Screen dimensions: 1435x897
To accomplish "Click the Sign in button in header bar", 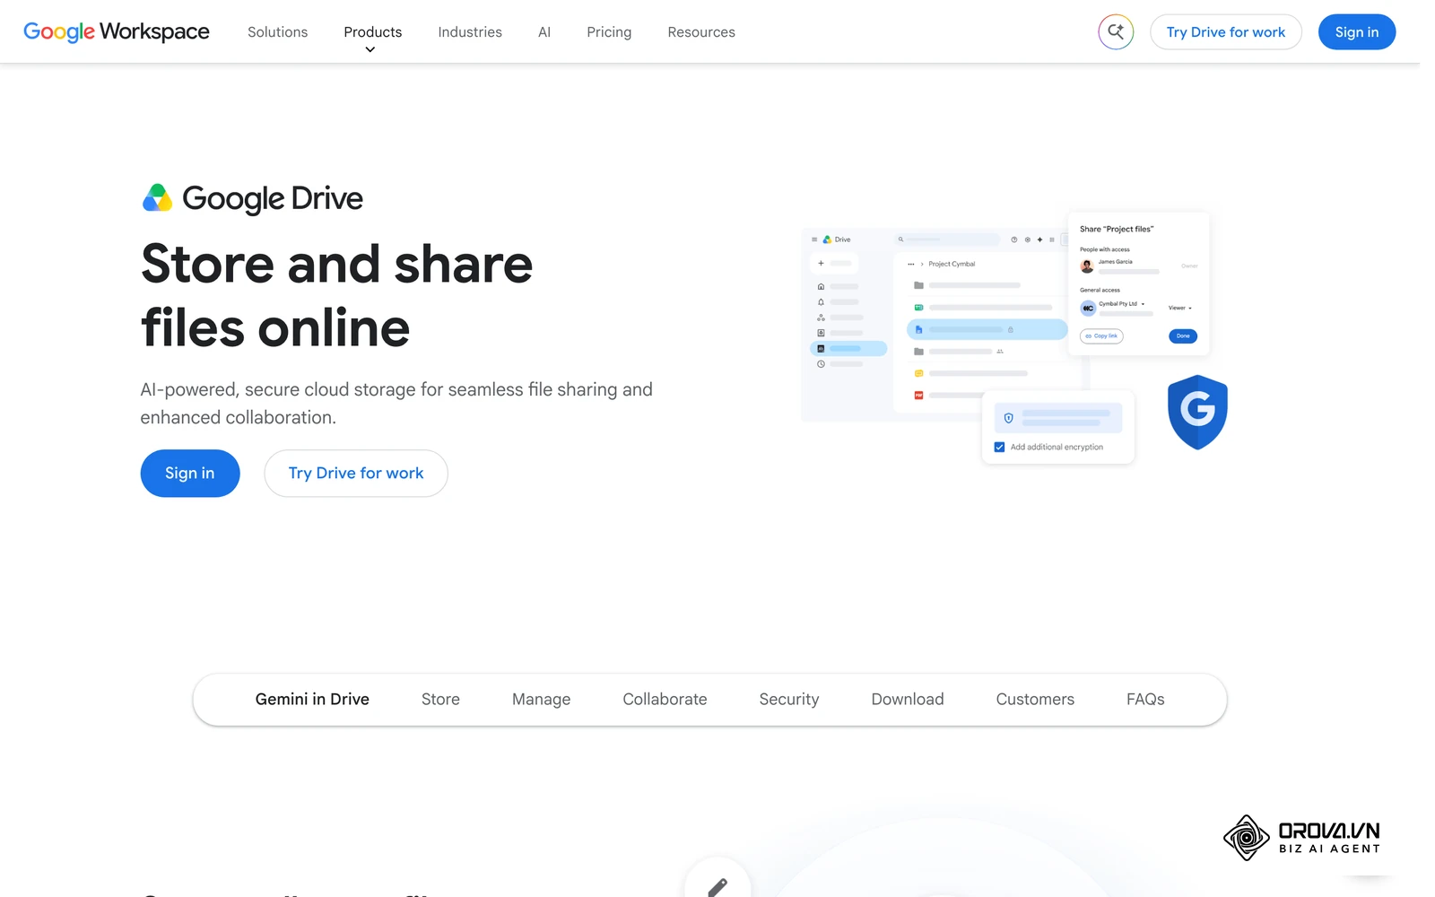I will (1356, 32).
